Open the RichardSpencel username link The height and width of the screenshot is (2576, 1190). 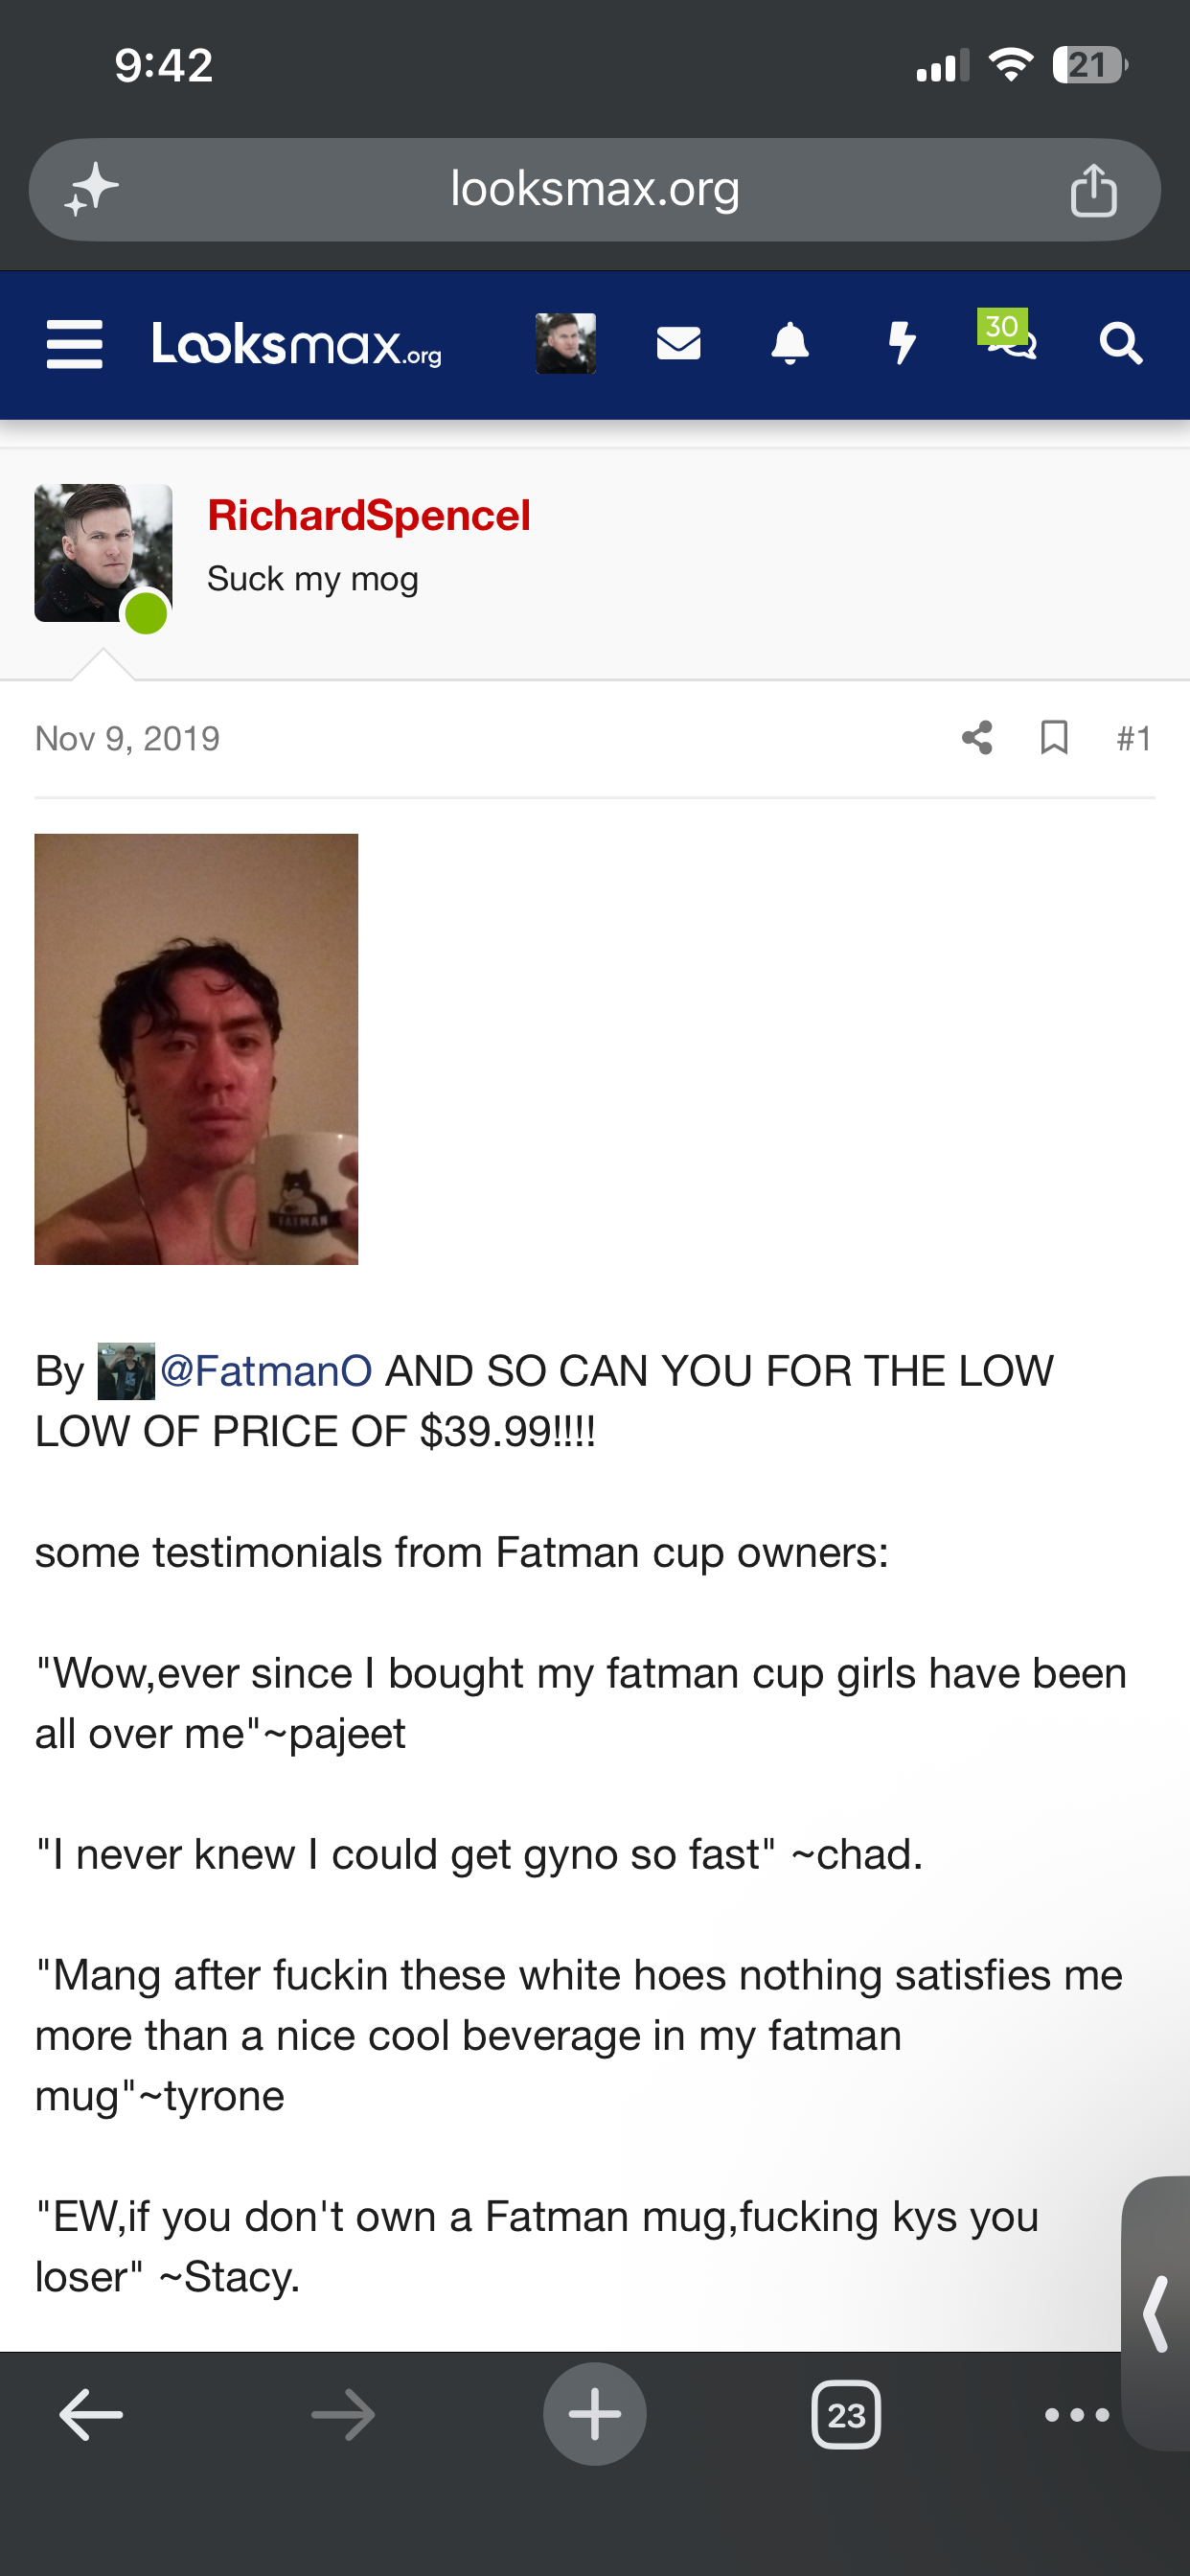point(369,516)
